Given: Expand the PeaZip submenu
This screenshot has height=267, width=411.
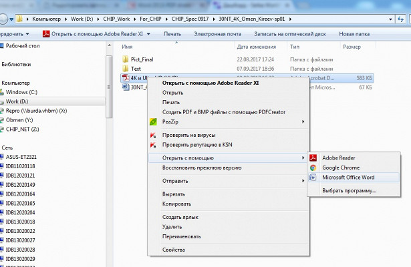Looking at the screenshot, I should tap(303, 122).
